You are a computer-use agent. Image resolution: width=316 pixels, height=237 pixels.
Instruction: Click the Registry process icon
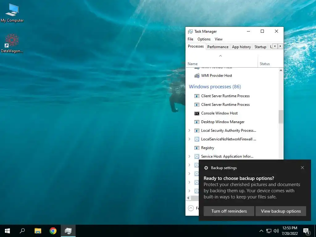(x=197, y=148)
